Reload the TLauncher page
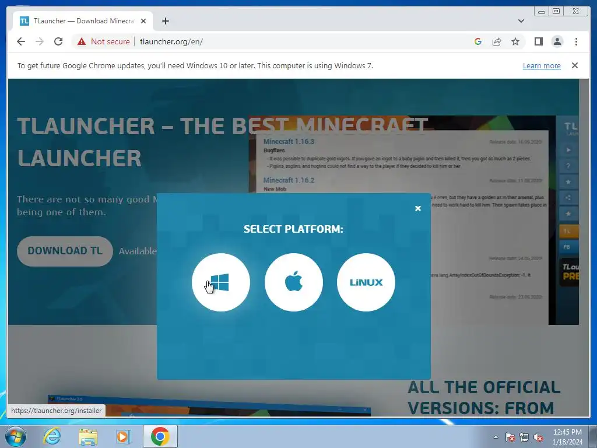The width and height of the screenshot is (597, 448). pyautogui.click(x=58, y=41)
